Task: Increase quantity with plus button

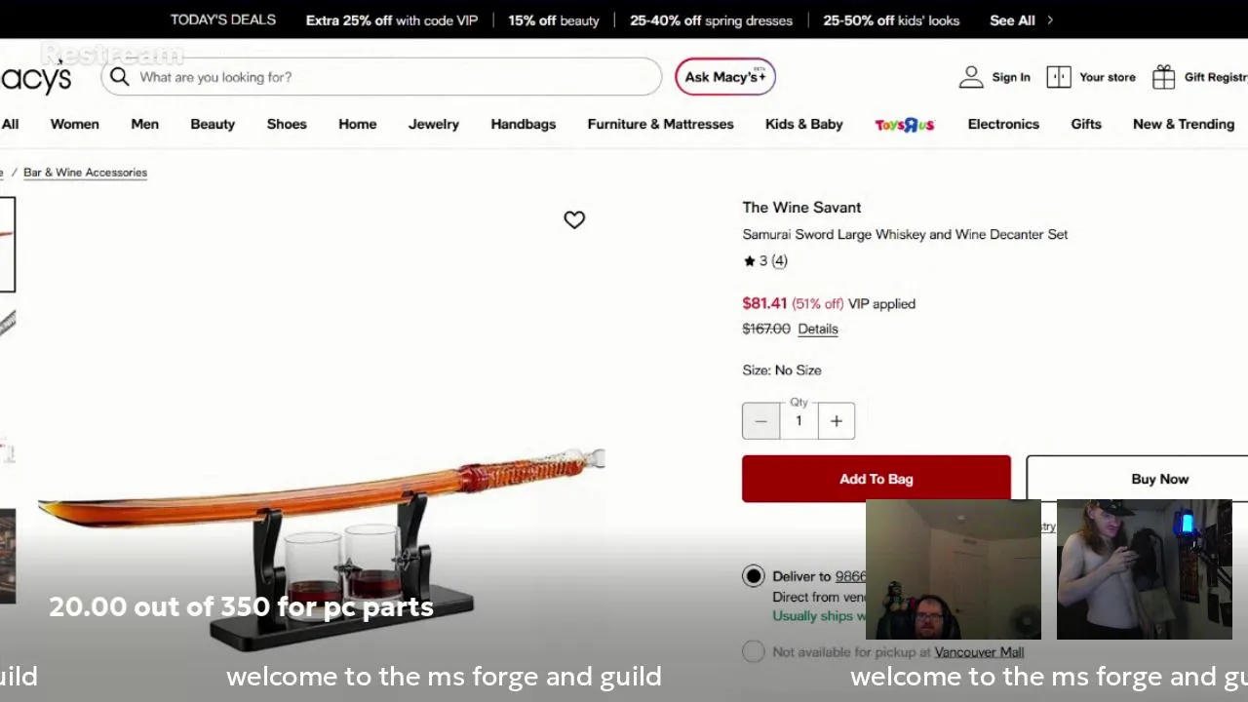Action: pyautogui.click(x=836, y=421)
